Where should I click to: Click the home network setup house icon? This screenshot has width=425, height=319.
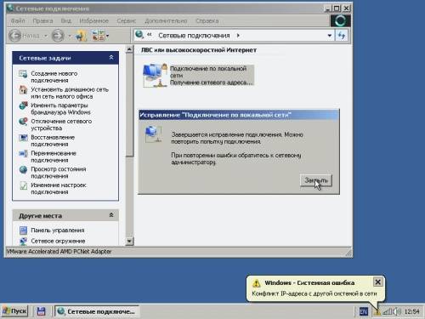(x=23, y=90)
